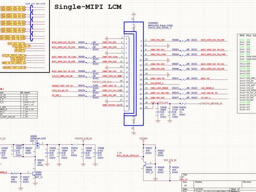Select resistor R5020 symbol
The width and height of the screenshot is (256, 192).
click(x=23, y=150)
